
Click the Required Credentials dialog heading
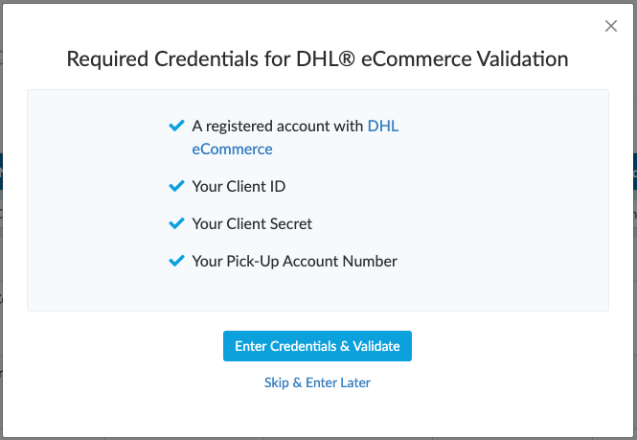point(317,59)
